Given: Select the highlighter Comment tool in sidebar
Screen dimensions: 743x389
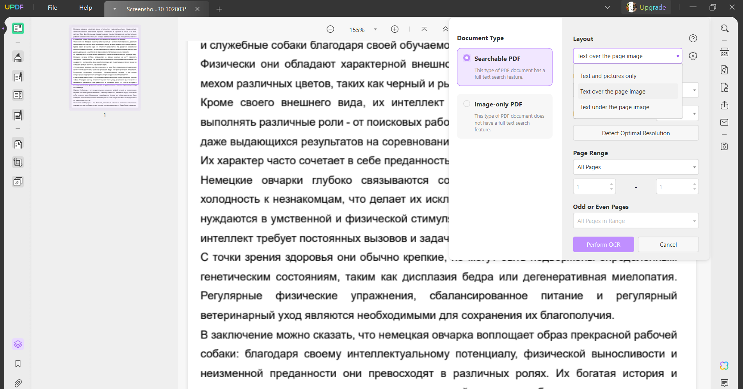Looking at the screenshot, I should (18, 57).
